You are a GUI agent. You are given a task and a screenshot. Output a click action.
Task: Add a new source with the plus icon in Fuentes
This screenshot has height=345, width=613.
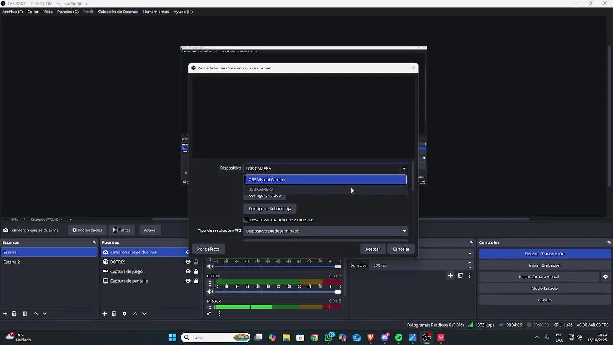(x=104, y=314)
